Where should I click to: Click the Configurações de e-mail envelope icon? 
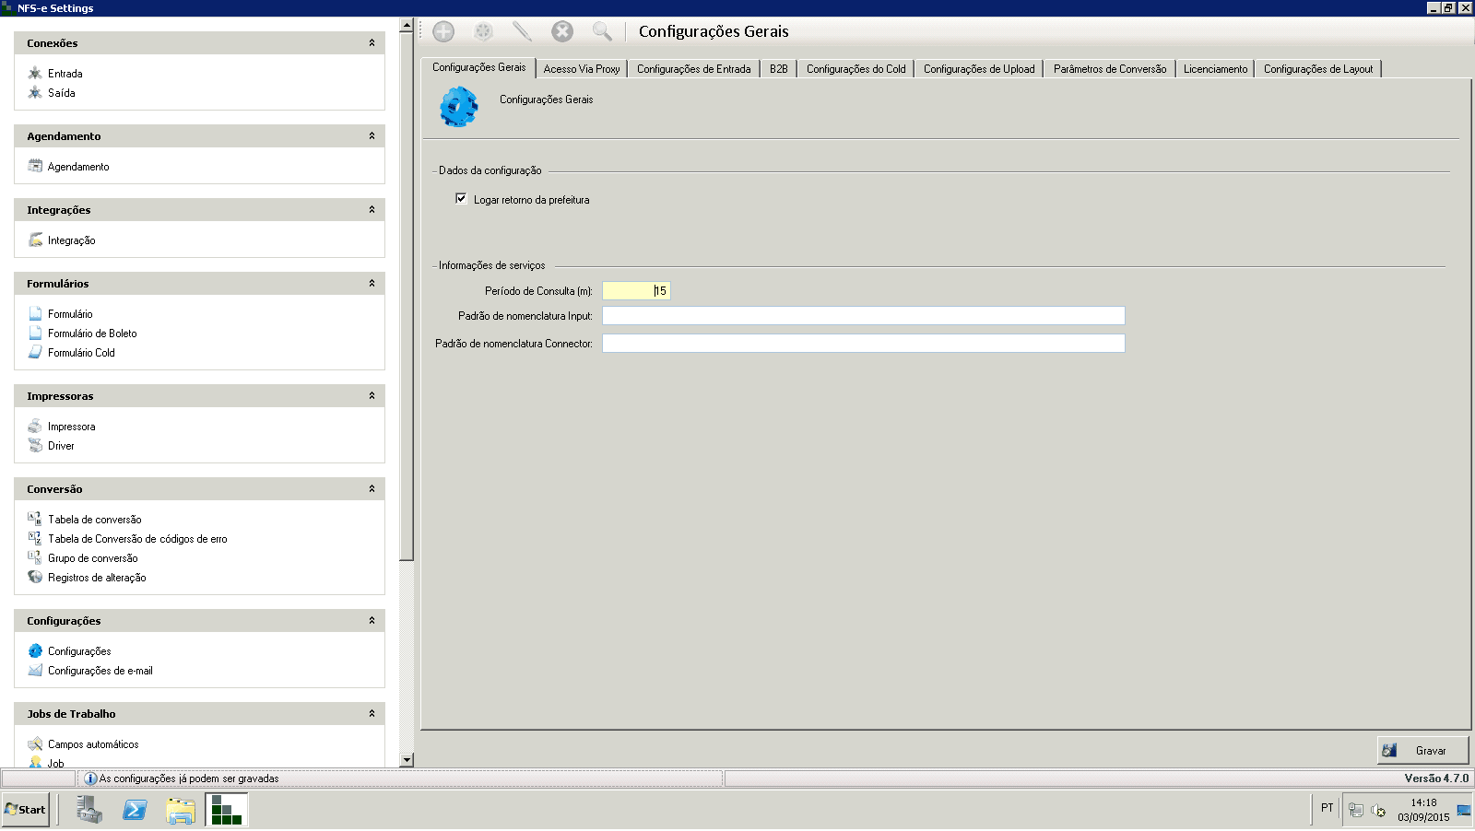tap(35, 670)
